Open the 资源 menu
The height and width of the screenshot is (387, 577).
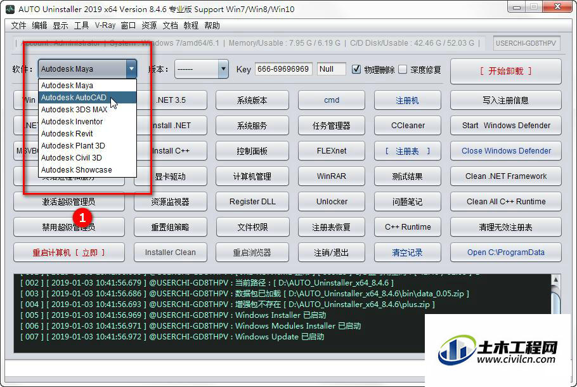(150, 25)
